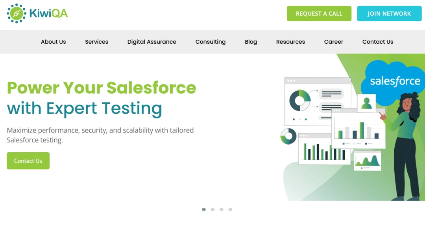Click the Join Network button

(x=389, y=14)
